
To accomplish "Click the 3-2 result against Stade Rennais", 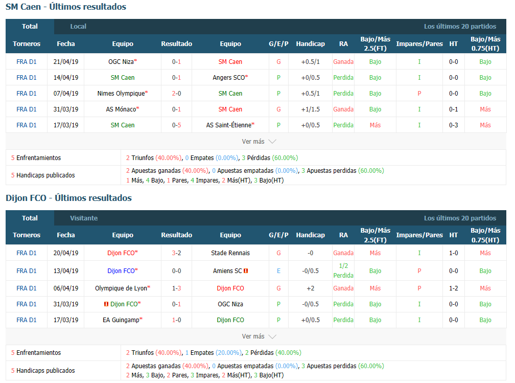I will click(176, 253).
